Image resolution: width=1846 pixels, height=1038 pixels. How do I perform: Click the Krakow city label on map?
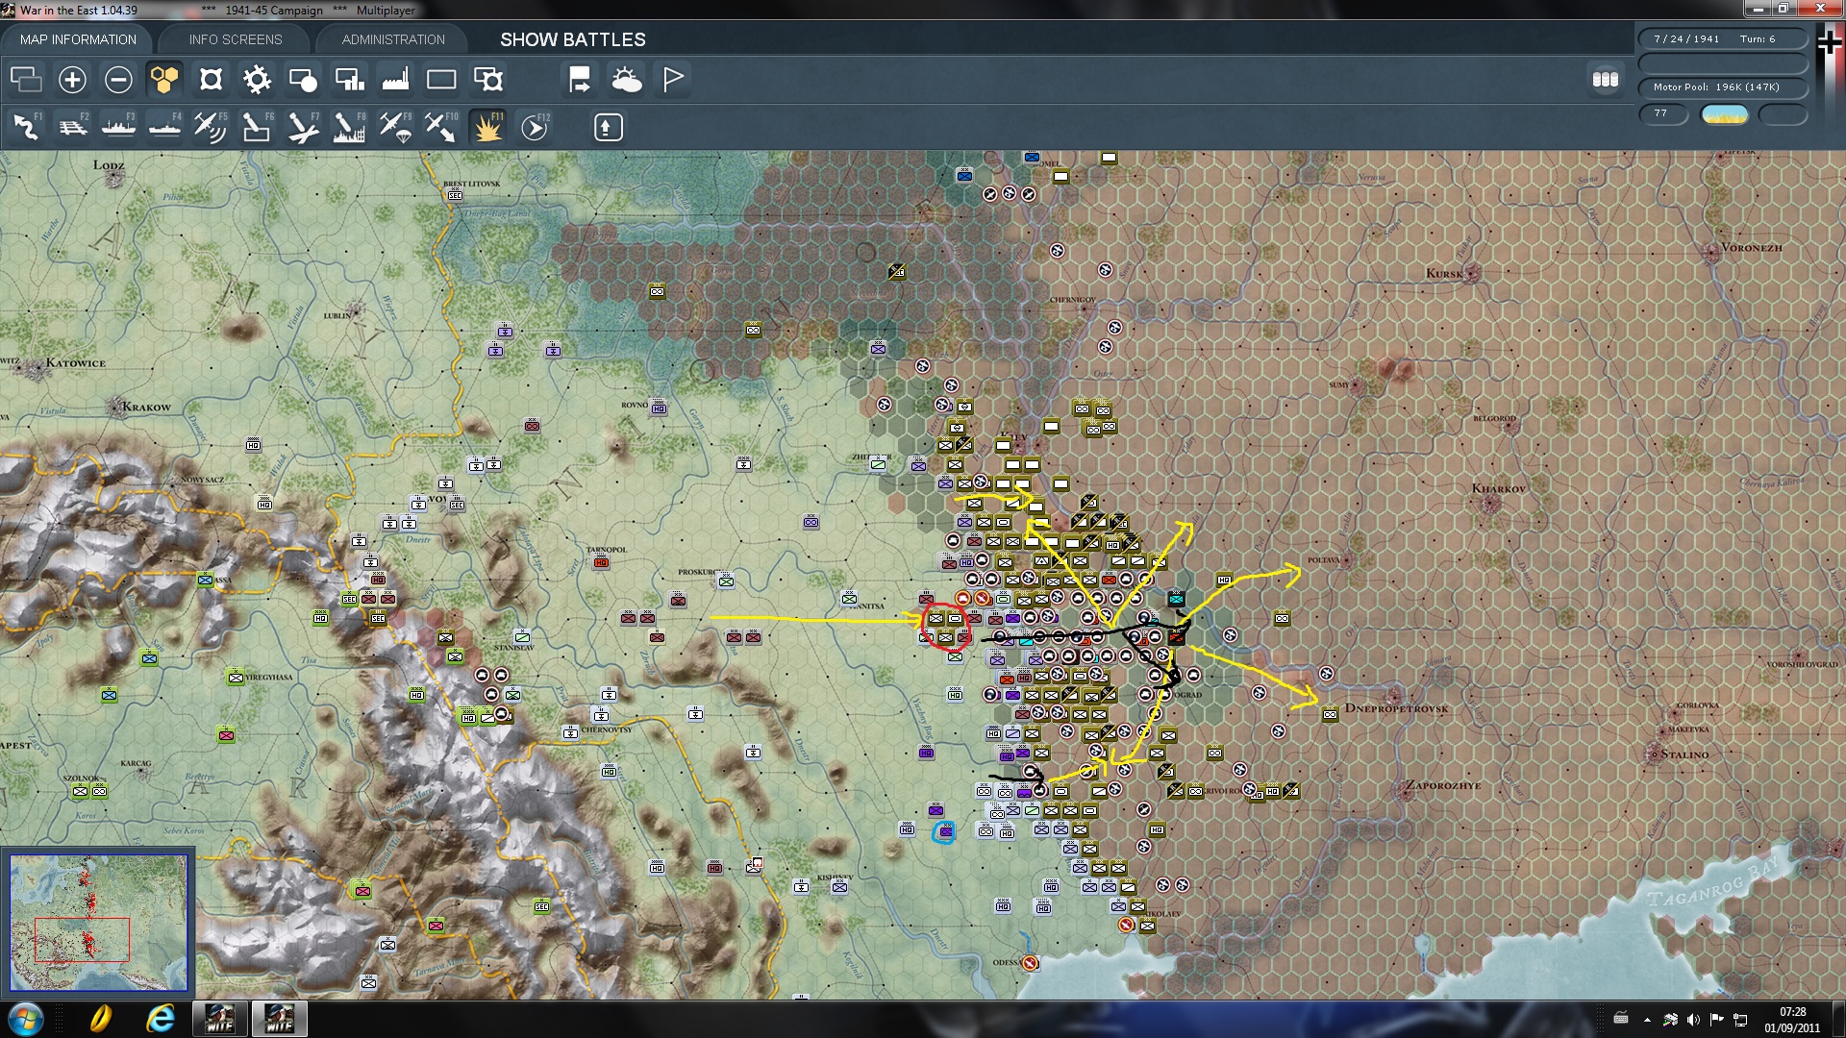point(146,407)
